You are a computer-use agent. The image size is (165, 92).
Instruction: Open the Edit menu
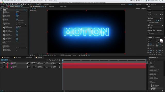coord(18,1)
